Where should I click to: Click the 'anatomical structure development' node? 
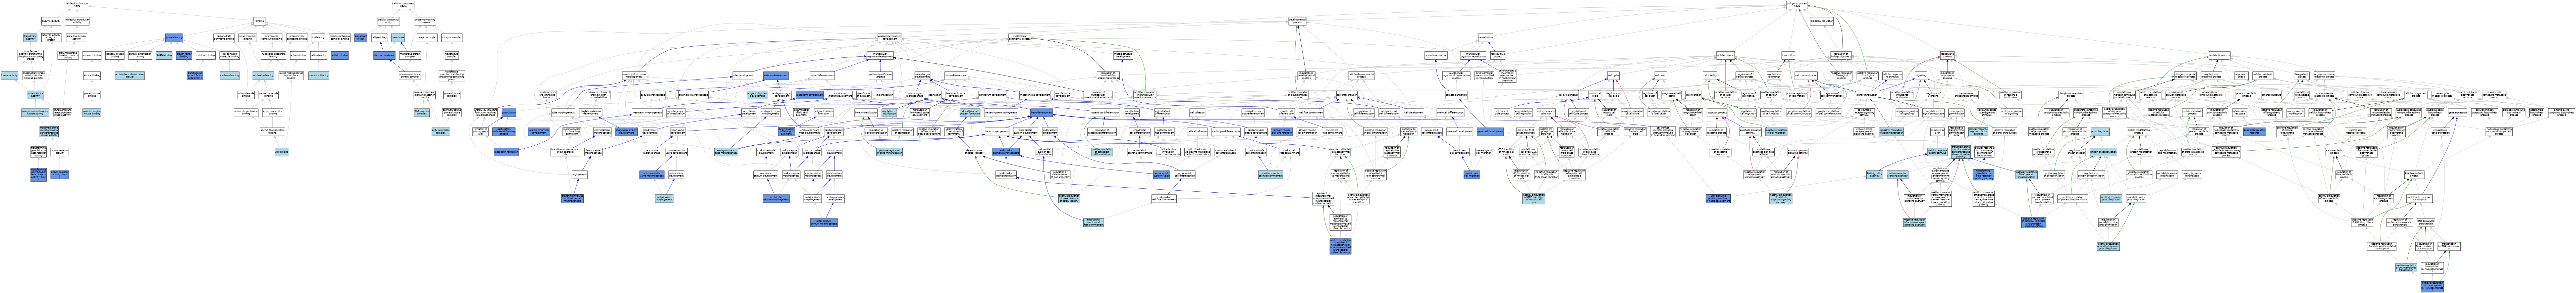tap(890, 38)
